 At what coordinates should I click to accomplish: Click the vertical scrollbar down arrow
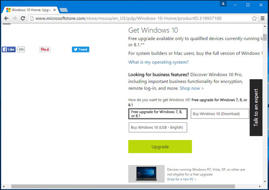tap(265, 181)
